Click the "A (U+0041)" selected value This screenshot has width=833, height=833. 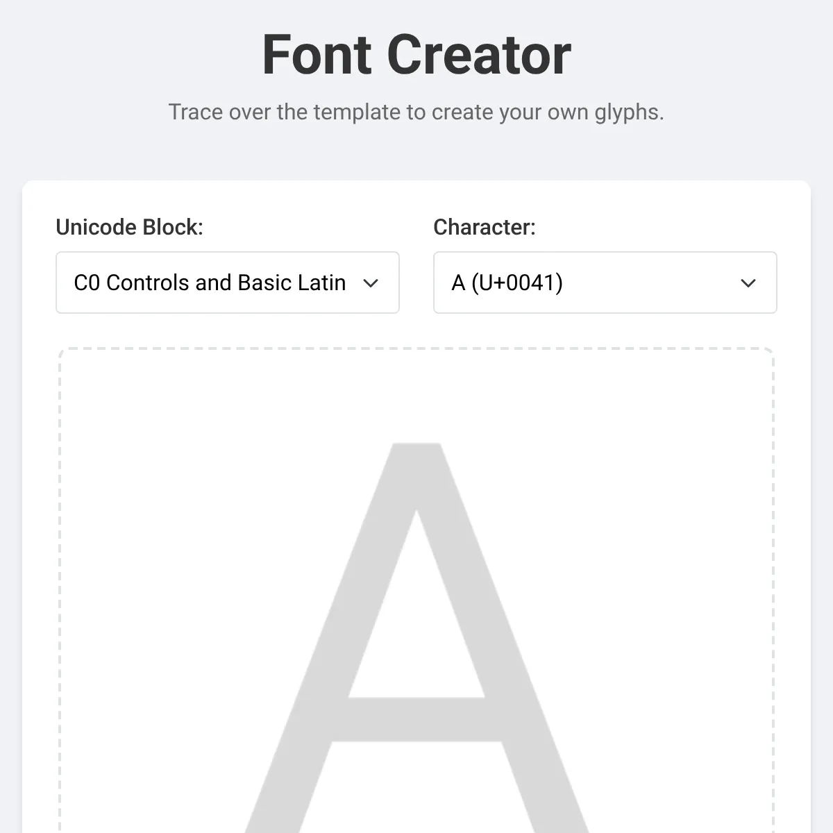click(x=507, y=283)
